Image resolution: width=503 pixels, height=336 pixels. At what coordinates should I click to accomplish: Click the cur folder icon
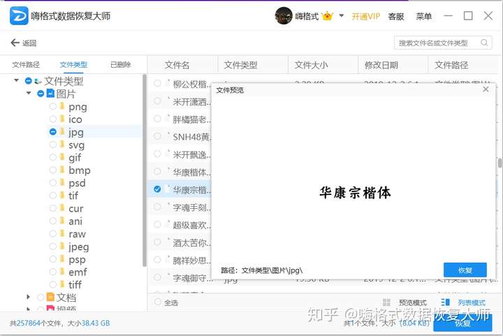62,207
